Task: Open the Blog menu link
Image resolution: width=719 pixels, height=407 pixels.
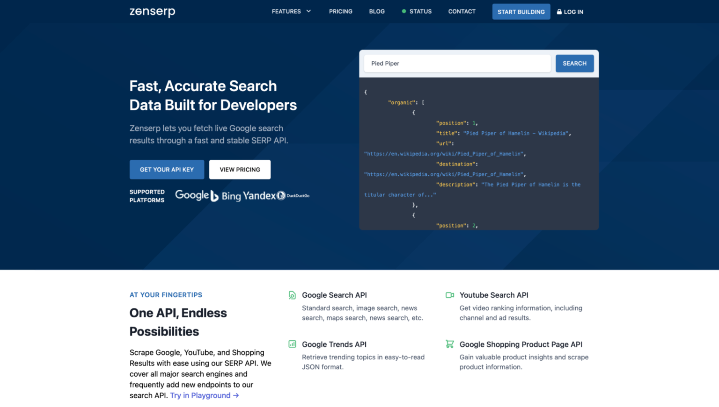Action: [x=377, y=11]
